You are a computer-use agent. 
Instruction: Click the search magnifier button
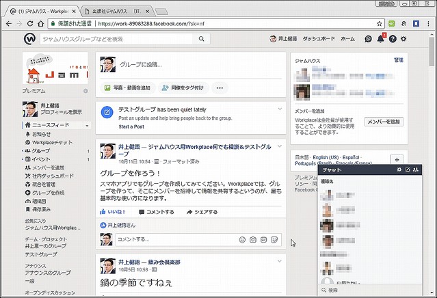tap(201, 39)
